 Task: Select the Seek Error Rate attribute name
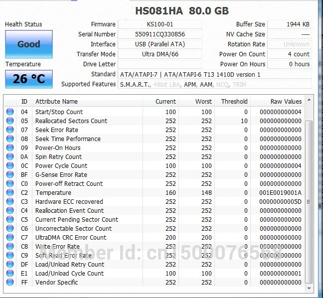[x=57, y=130]
